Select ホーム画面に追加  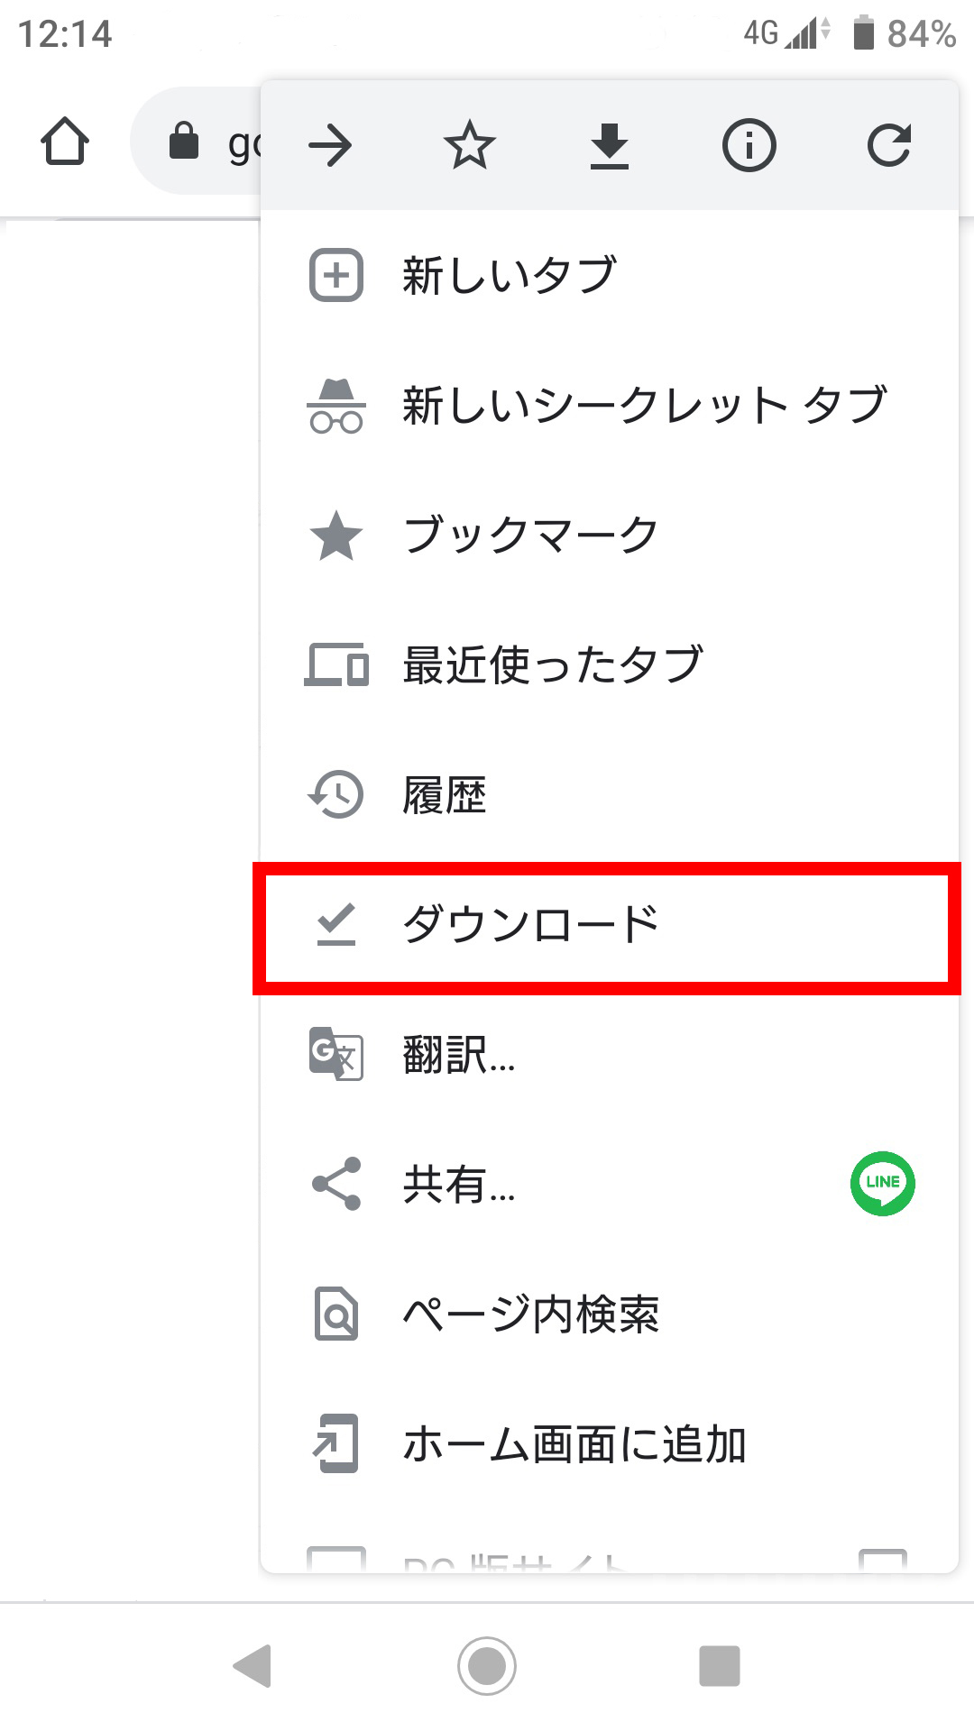click(x=610, y=1443)
